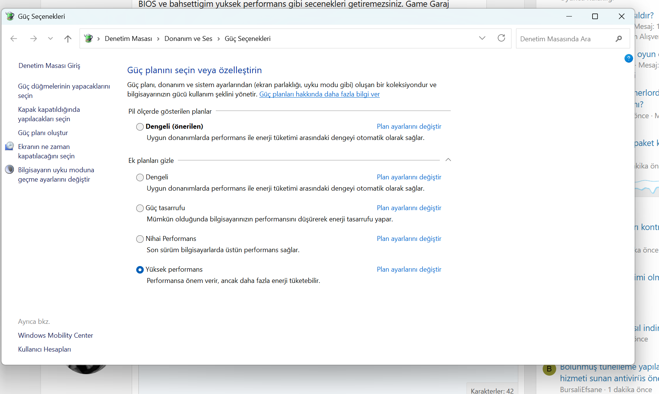Viewport: 659px width, 394px height.
Task: Collapse the Ek planları gizle section
Action: [448, 160]
